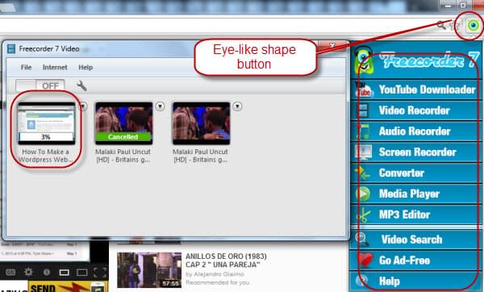Screen dimensions: 484x292
Task: Open ANILLOS DE ORO recommended video link
Action: 226,261
